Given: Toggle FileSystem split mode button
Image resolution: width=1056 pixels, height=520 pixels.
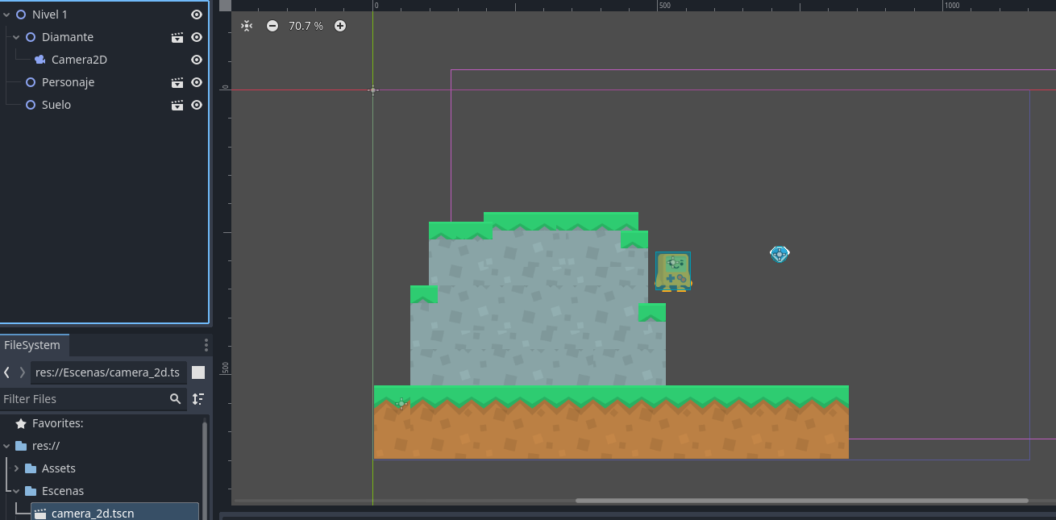Looking at the screenshot, I should (198, 372).
